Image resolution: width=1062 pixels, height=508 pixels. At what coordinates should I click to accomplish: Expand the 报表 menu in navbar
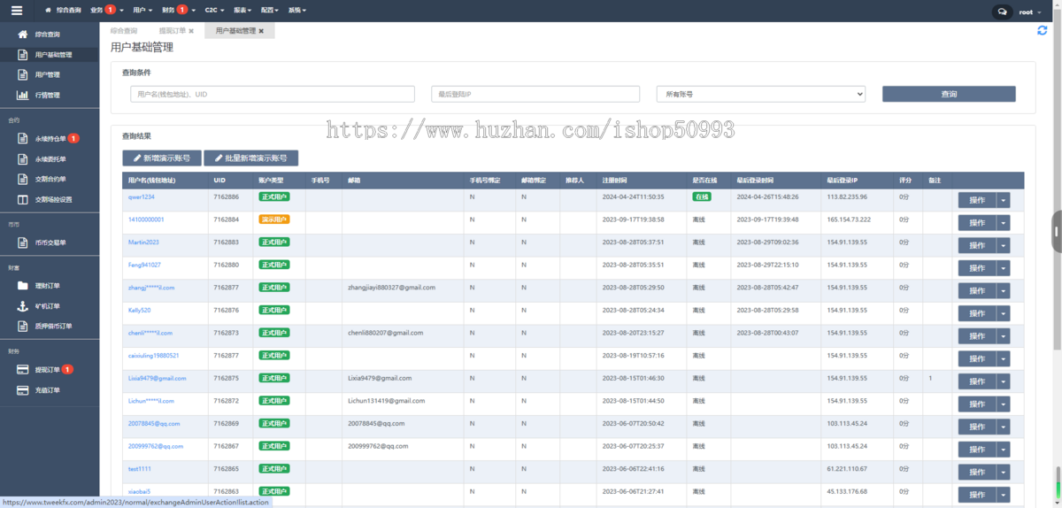(x=244, y=11)
